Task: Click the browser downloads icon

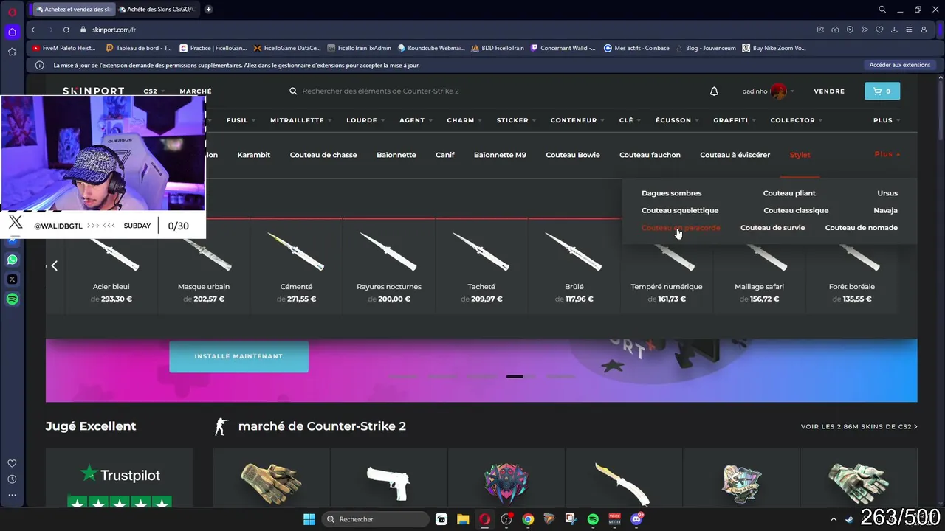Action: [894, 29]
